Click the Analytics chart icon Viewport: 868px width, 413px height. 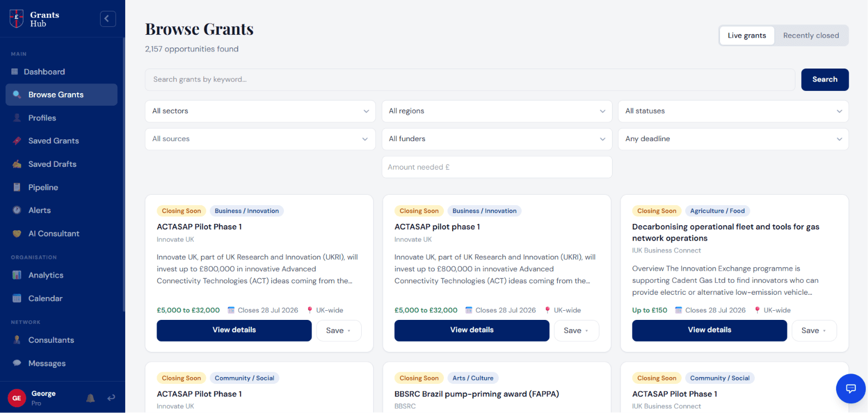point(17,275)
